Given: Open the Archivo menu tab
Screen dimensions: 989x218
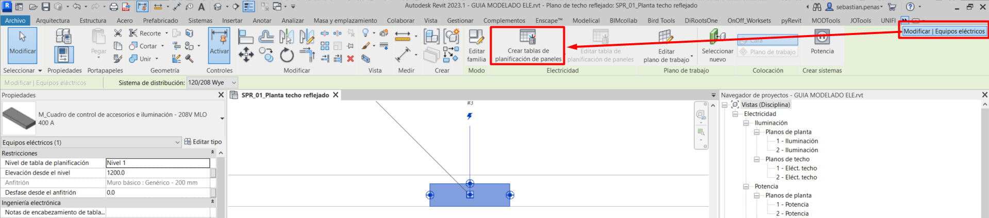Looking at the screenshot, I should click(15, 21).
